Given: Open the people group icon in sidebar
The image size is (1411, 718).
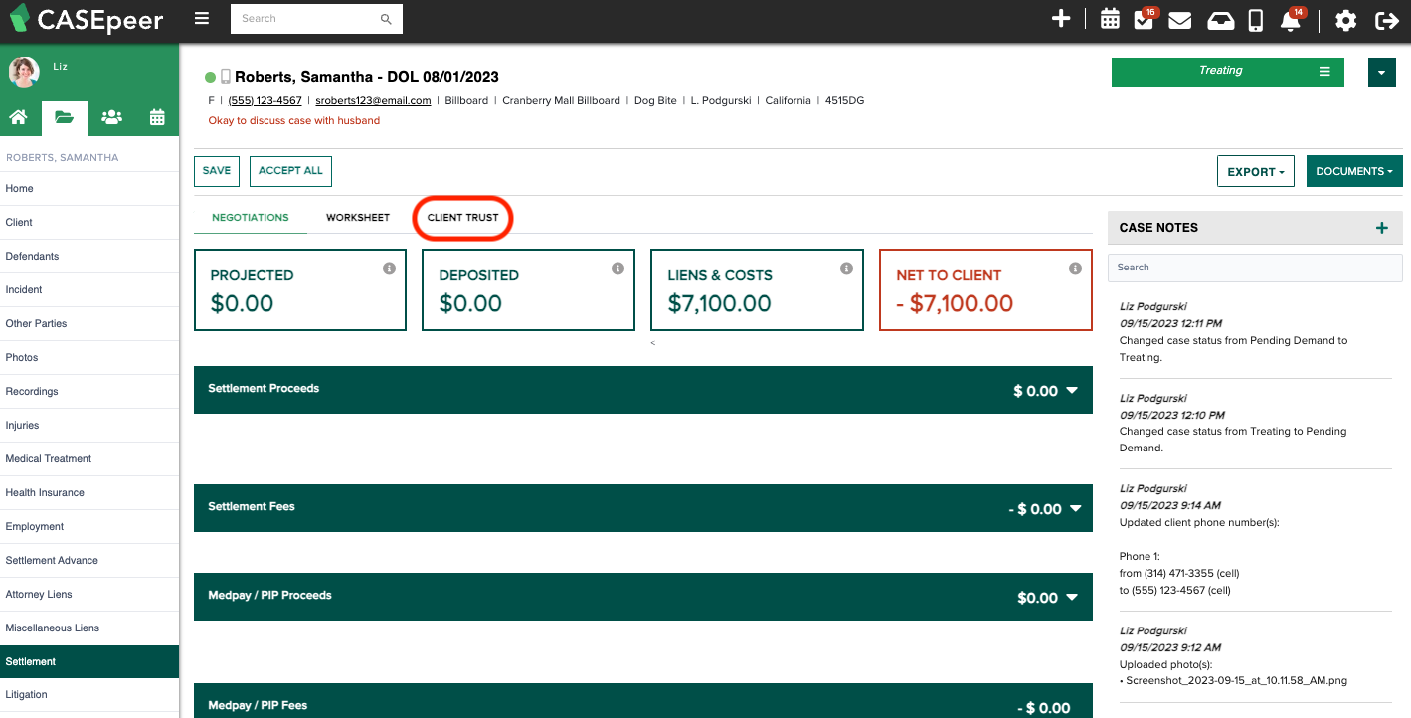Looking at the screenshot, I should point(111,117).
